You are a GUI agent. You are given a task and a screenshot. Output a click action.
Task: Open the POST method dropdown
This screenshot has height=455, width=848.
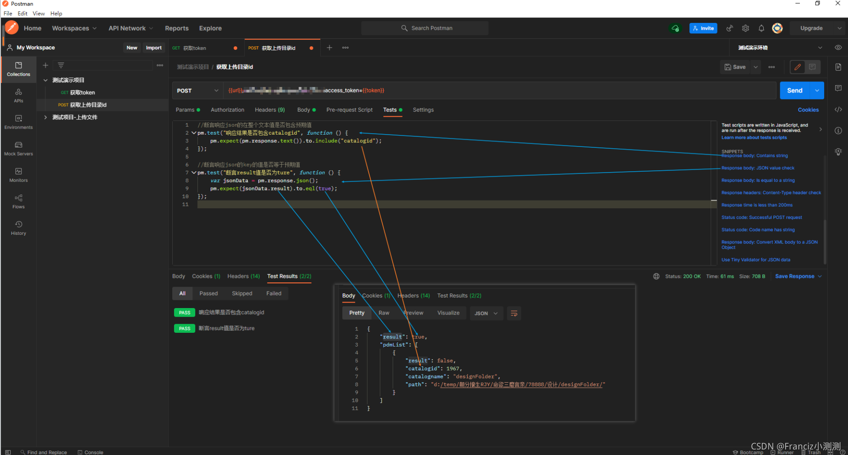tap(197, 91)
